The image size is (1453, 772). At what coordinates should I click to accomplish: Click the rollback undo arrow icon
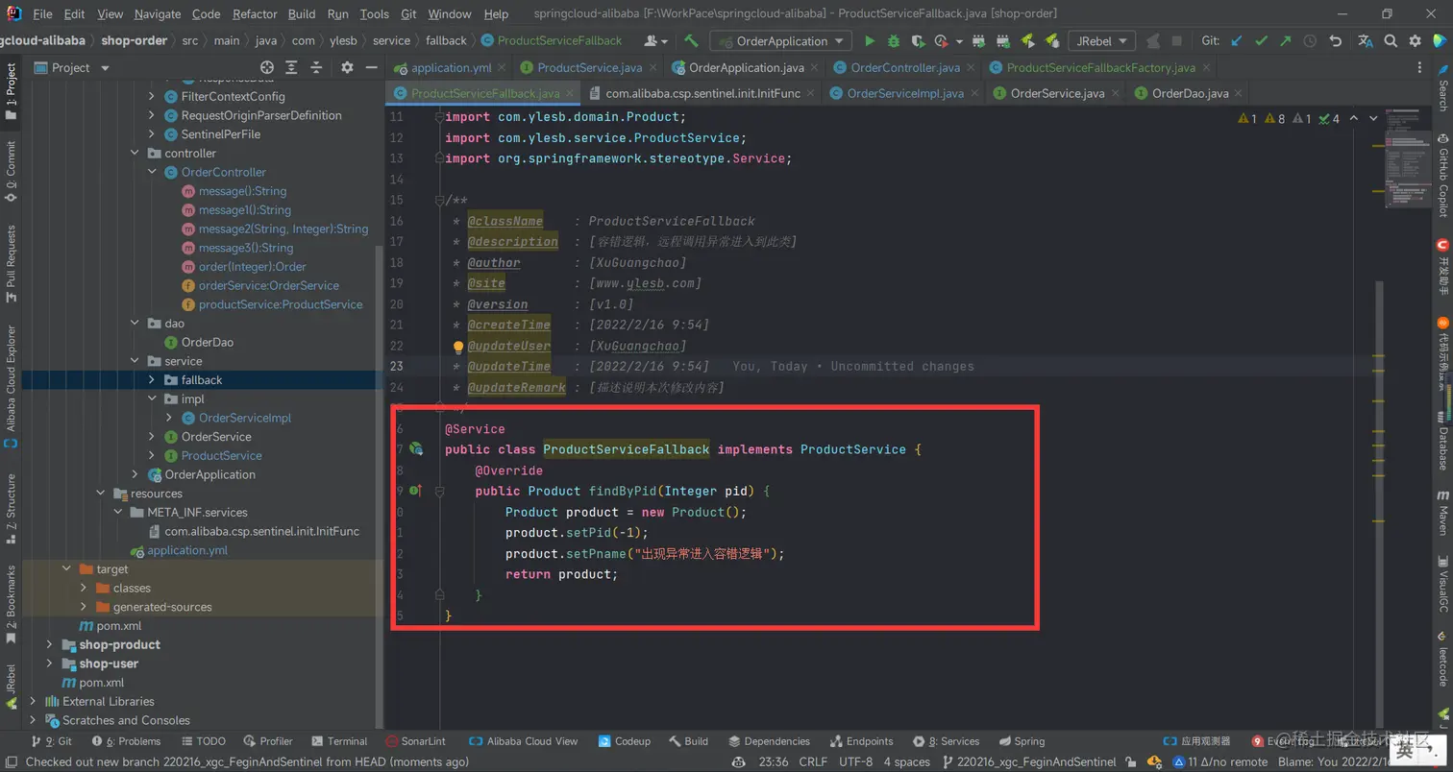[x=1335, y=41]
